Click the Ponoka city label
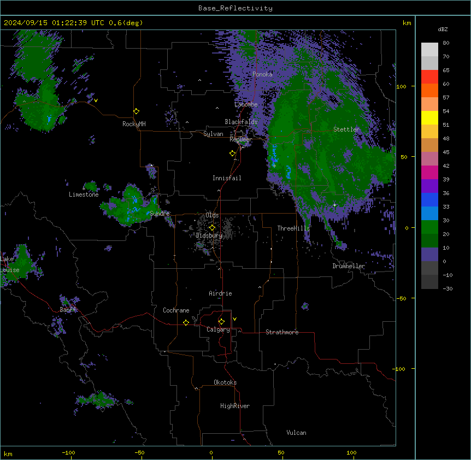Image resolution: width=471 pixels, height=460 pixels. [x=262, y=74]
